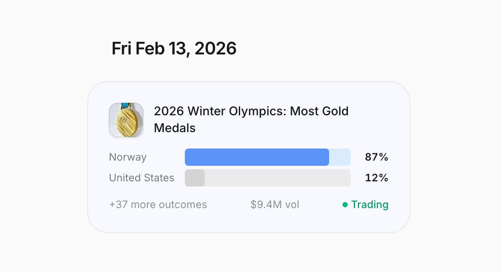Click the gold medal market icon
Image resolution: width=501 pixels, height=272 pixels.
126,120
